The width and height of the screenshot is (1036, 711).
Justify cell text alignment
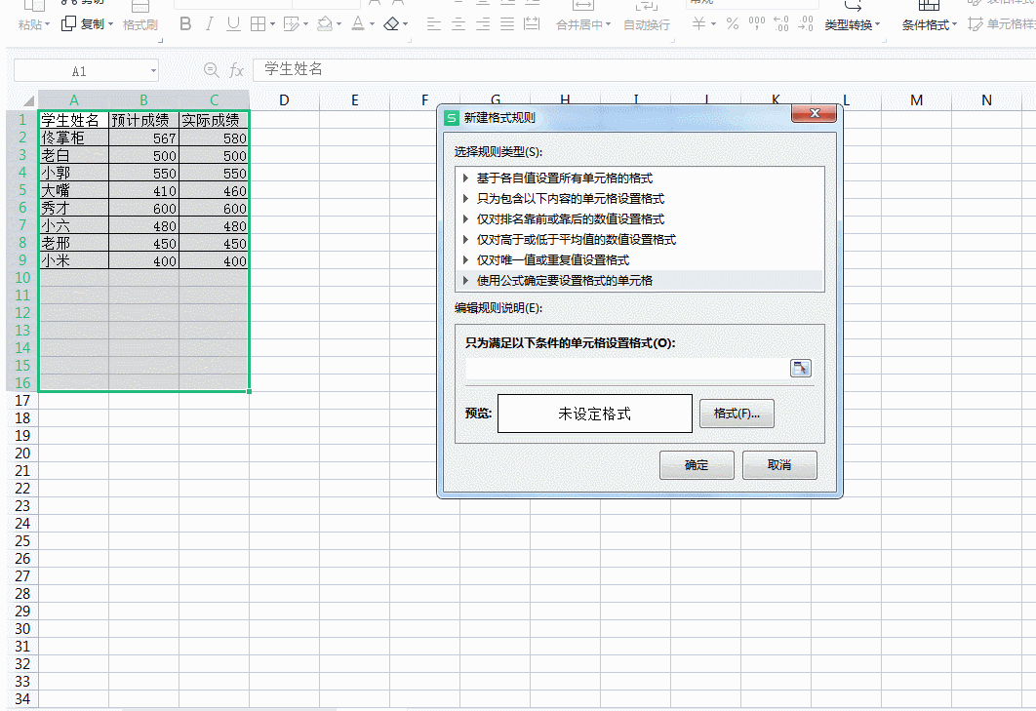(x=507, y=24)
